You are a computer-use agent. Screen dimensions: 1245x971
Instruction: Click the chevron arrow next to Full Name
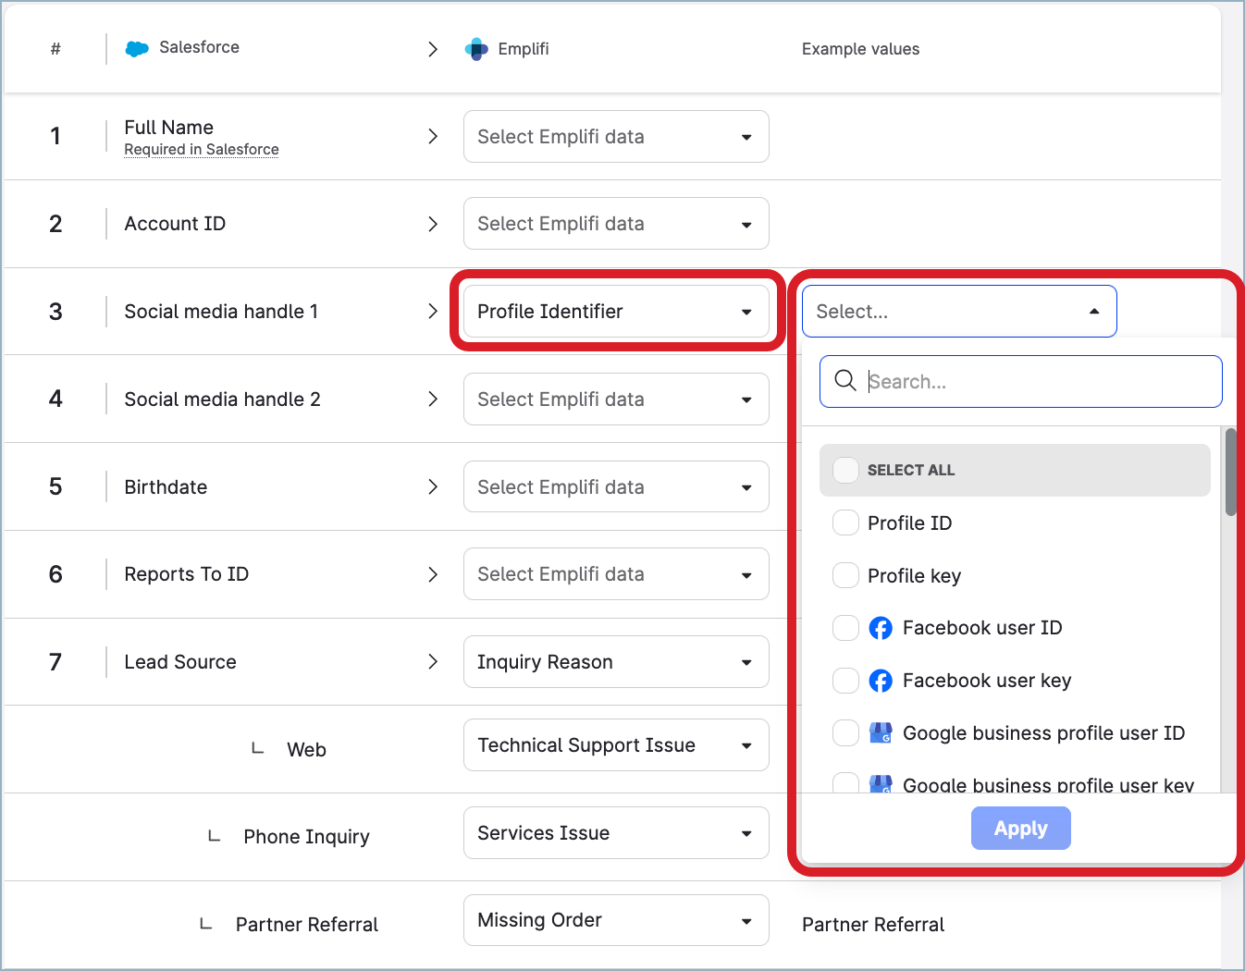(x=433, y=137)
